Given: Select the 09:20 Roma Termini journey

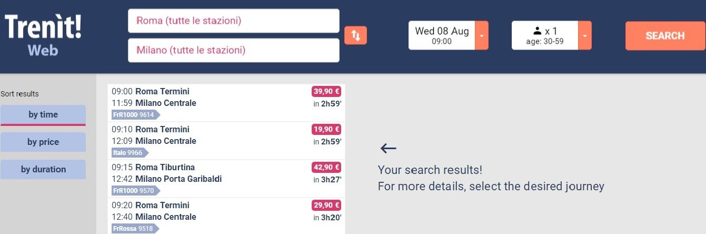Looking at the screenshot, I should pyautogui.click(x=226, y=216).
